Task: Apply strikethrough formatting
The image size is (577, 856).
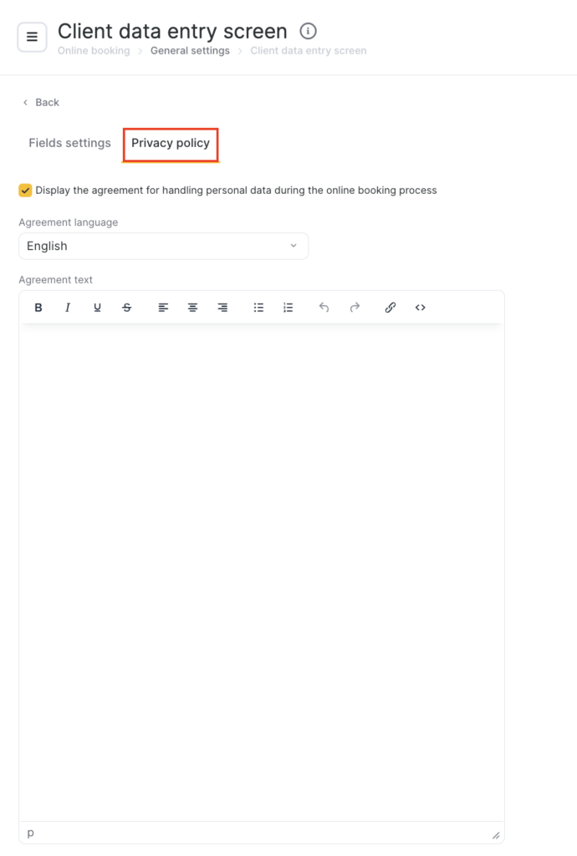Action: pyautogui.click(x=127, y=308)
